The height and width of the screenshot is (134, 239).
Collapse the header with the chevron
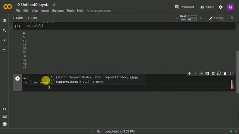(232, 18)
